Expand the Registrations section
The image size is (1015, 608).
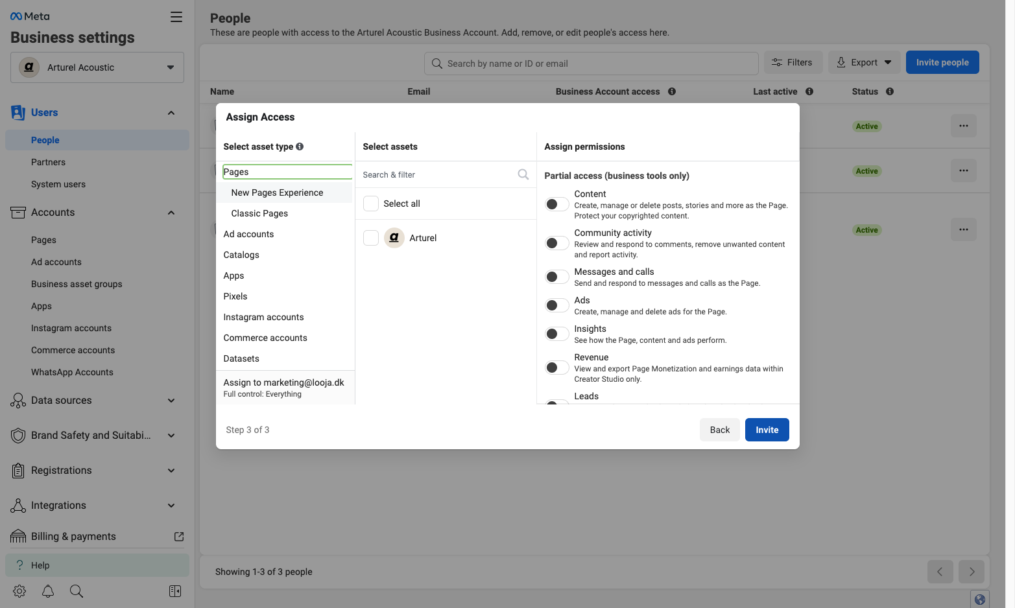pyautogui.click(x=97, y=471)
